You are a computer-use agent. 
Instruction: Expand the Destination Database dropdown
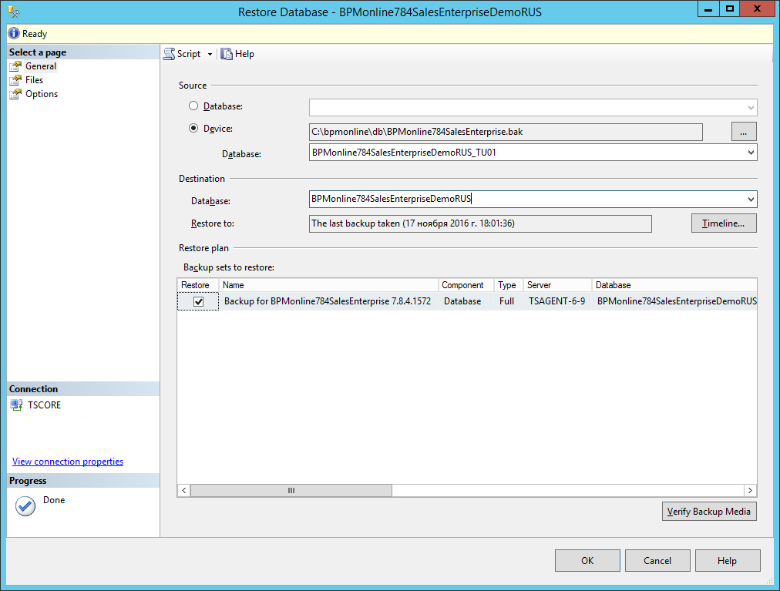pyautogui.click(x=751, y=200)
